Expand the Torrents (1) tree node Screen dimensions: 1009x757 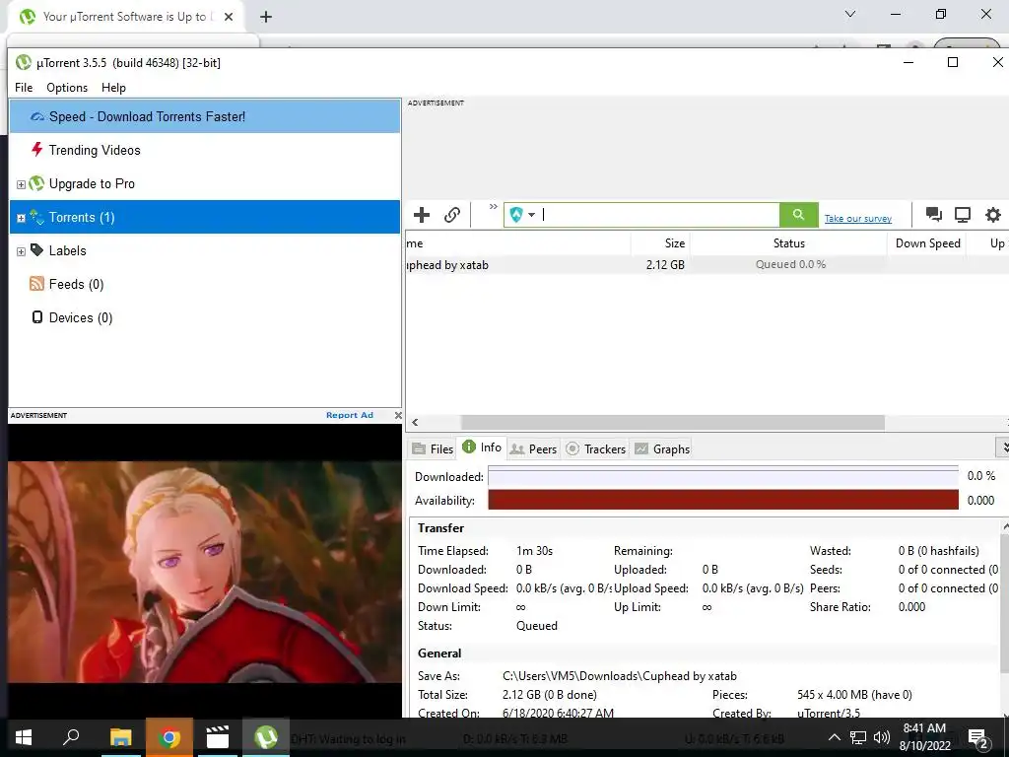pos(21,218)
